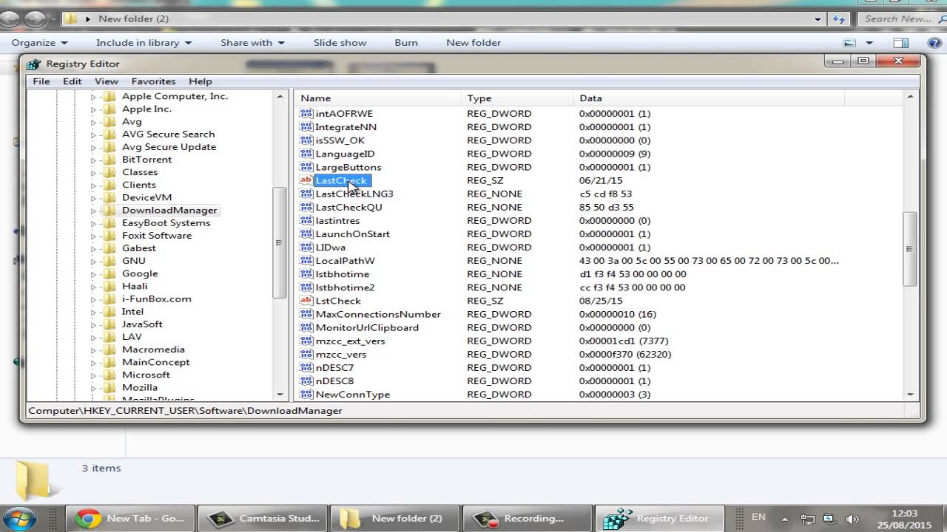
Task: Click New folder button in Explorer
Action: point(473,43)
